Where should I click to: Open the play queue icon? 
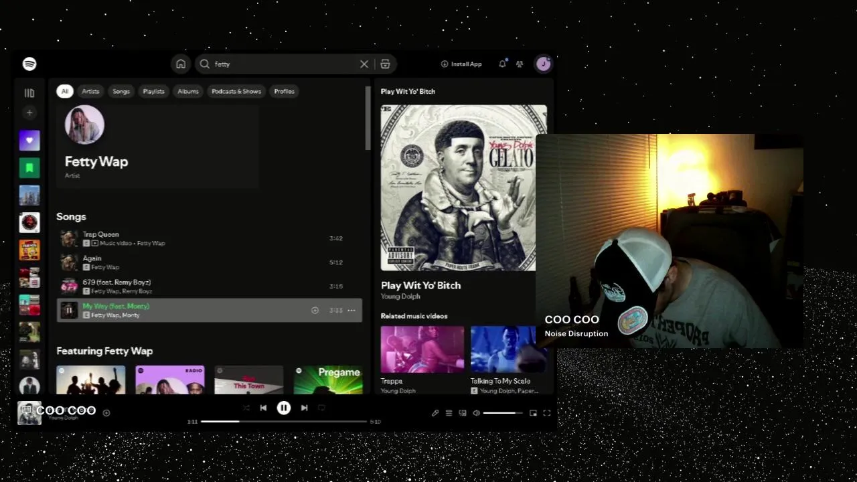pyautogui.click(x=449, y=413)
